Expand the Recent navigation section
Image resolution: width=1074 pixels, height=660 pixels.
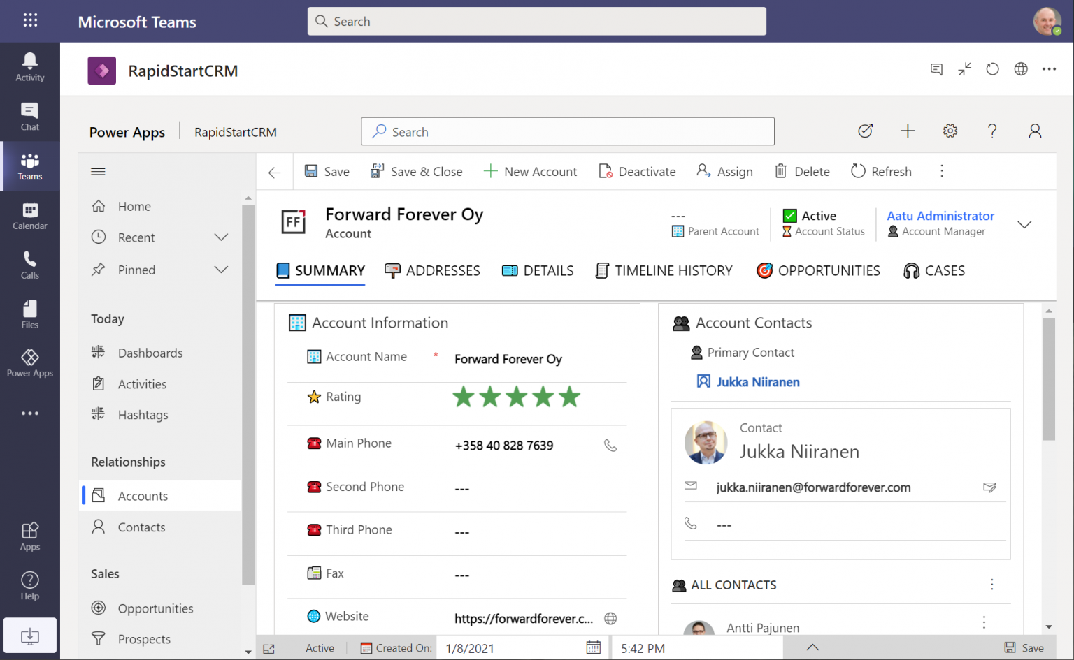221,237
